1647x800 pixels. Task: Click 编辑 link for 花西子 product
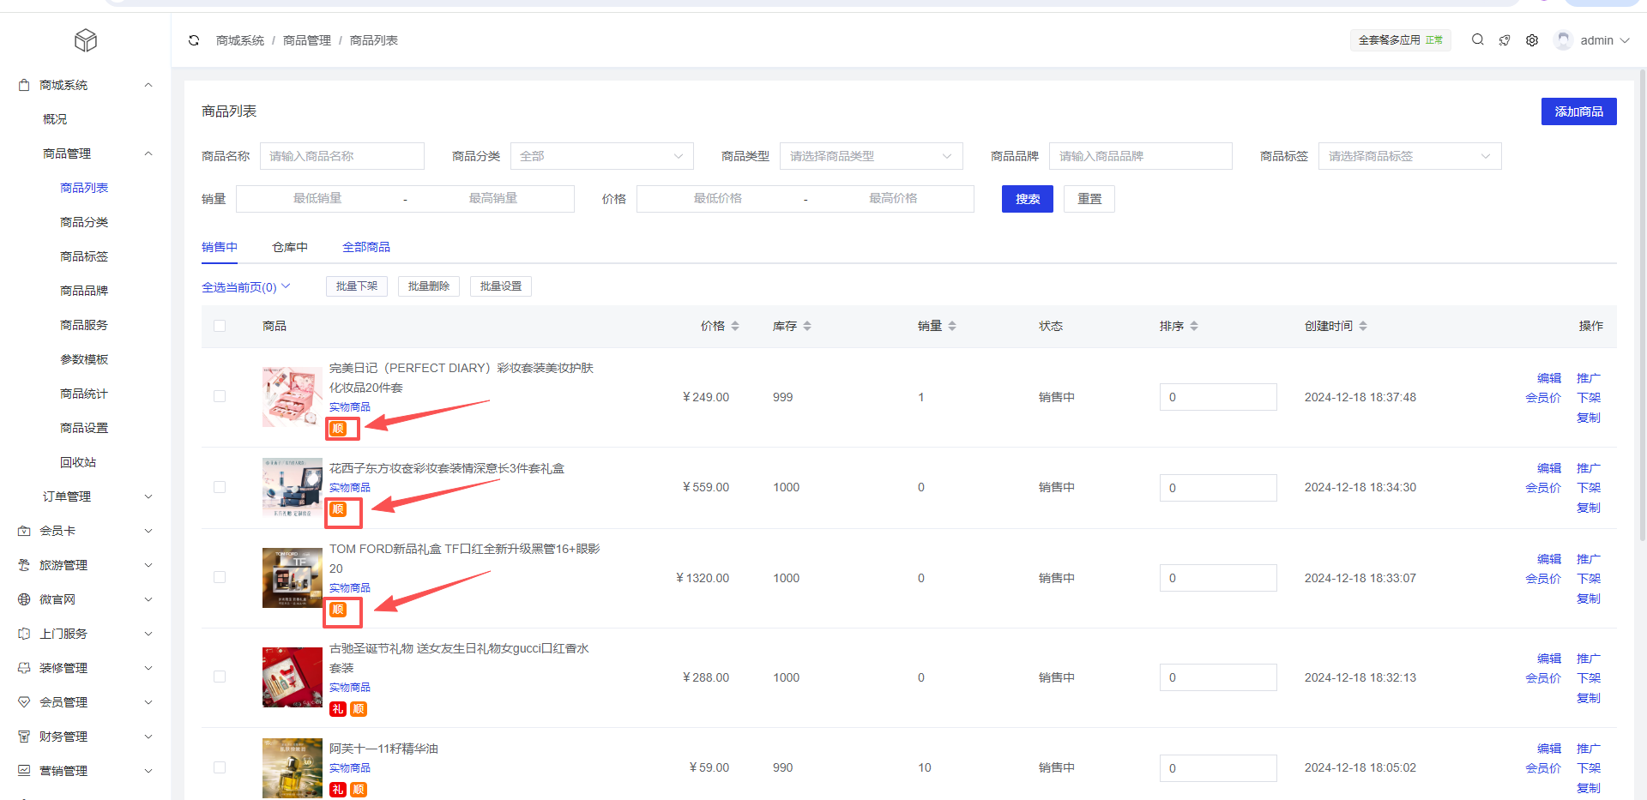pyautogui.click(x=1548, y=468)
